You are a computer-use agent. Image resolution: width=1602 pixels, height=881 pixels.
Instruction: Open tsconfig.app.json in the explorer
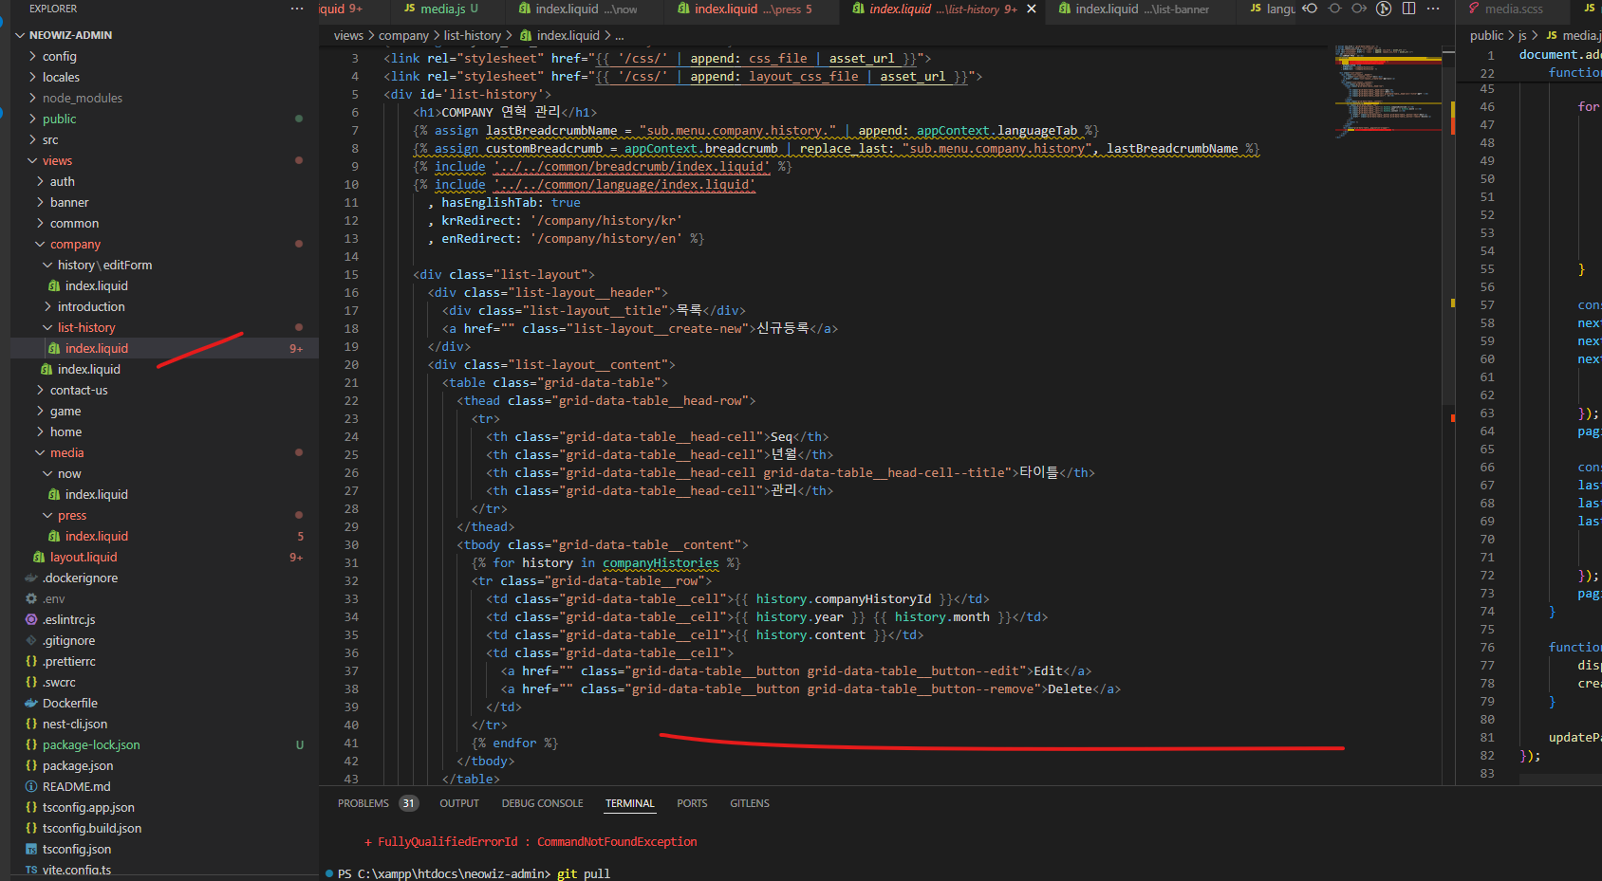coord(164,807)
